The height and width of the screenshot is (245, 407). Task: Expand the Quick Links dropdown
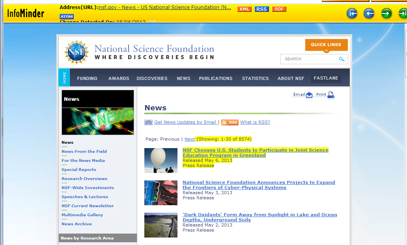point(326,45)
